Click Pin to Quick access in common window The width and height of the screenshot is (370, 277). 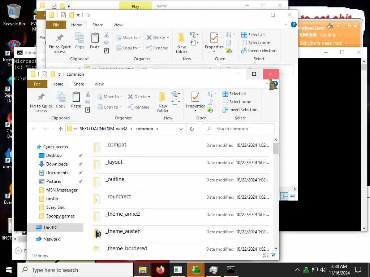41,102
